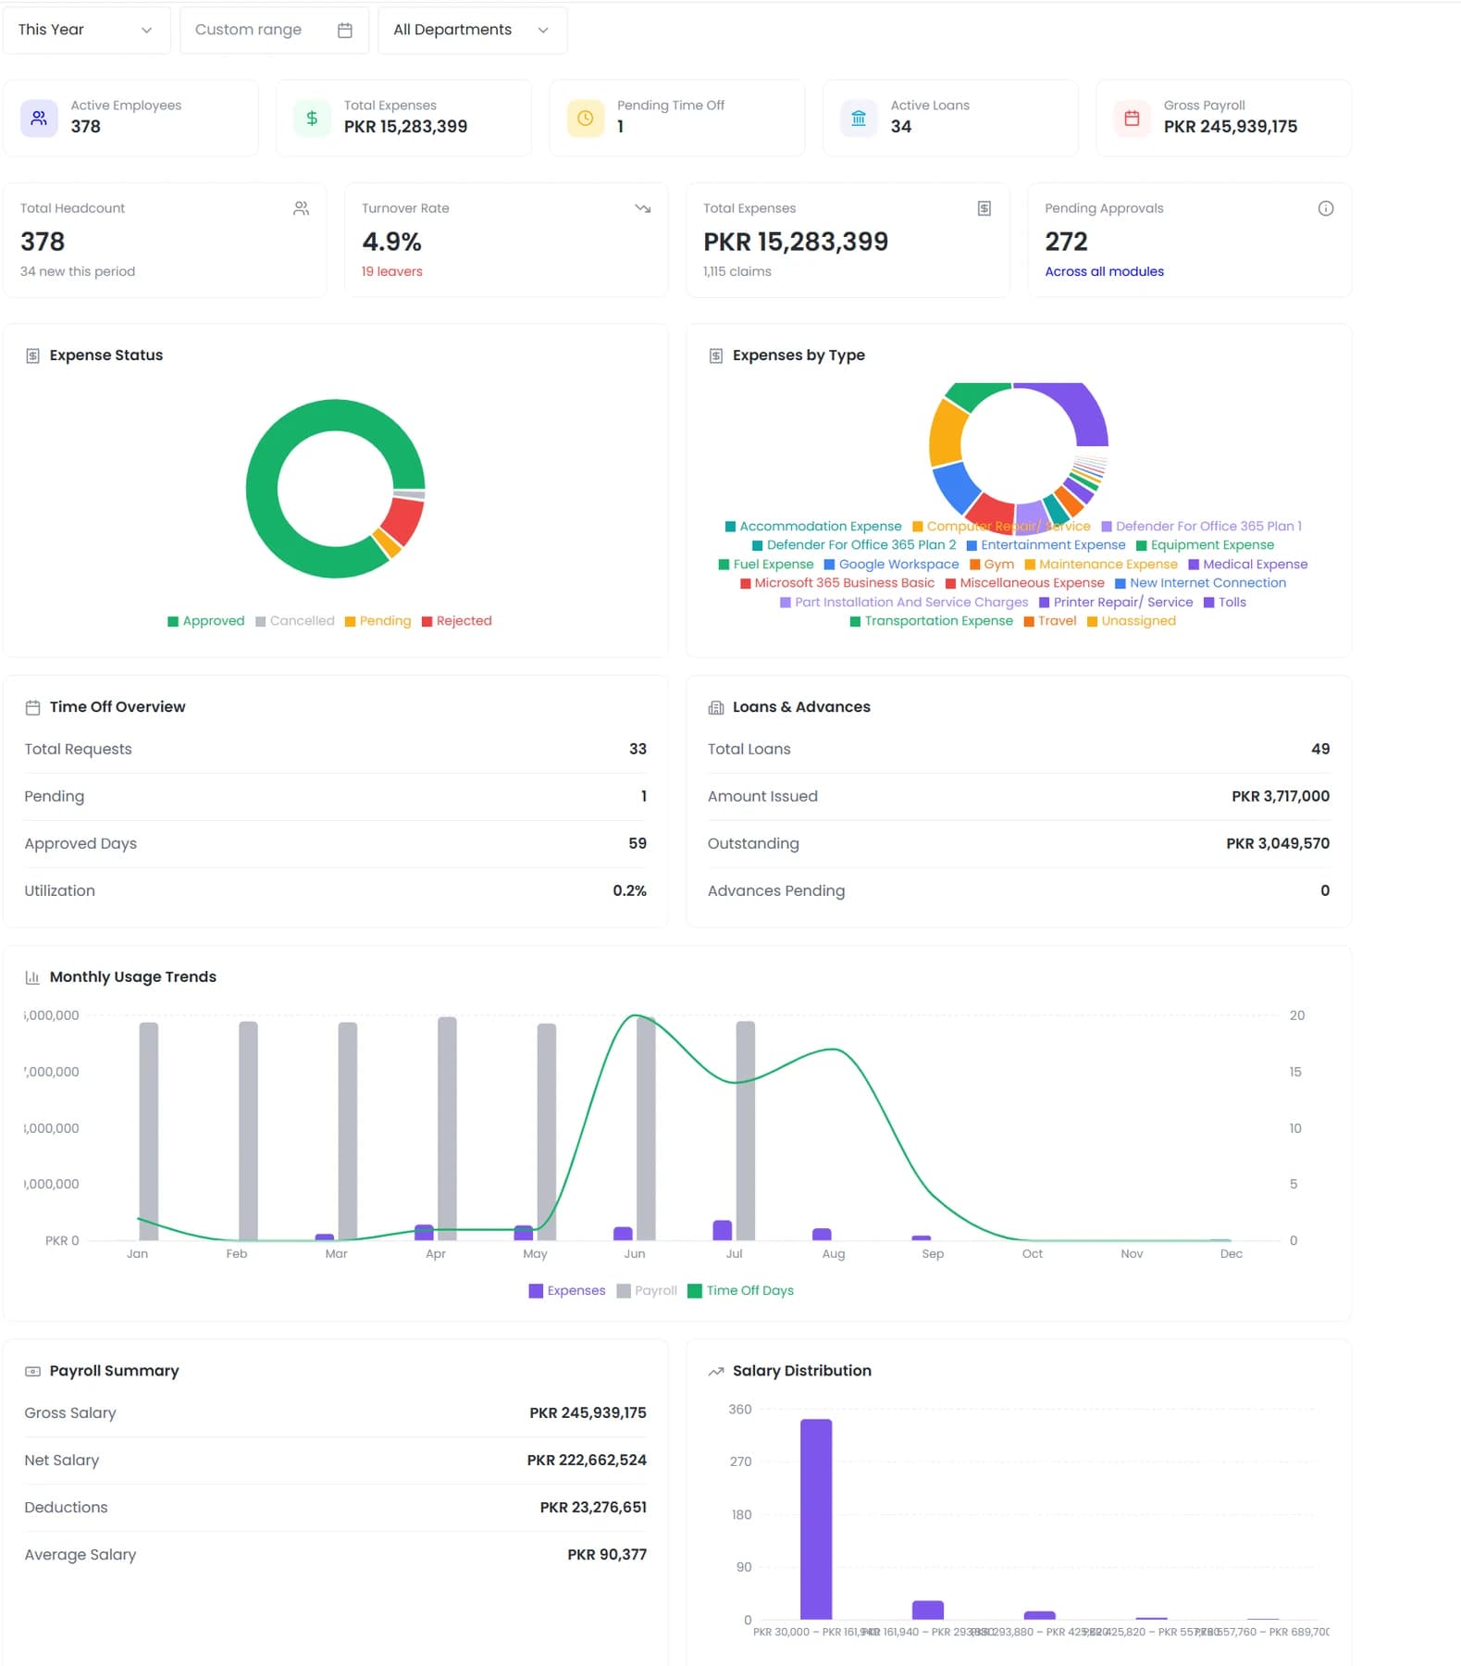Screen dimensions: 1461x1666
Task: Click the Active Employees people icon
Action: coord(39,118)
